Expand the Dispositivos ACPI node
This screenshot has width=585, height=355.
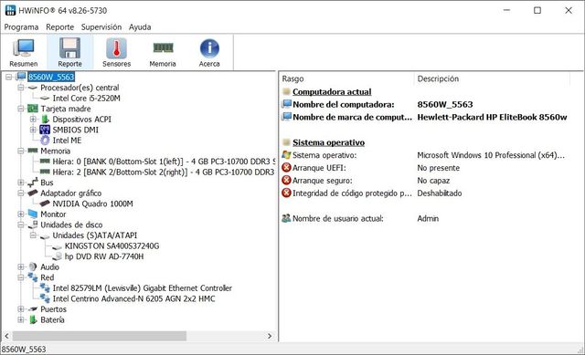coord(33,120)
